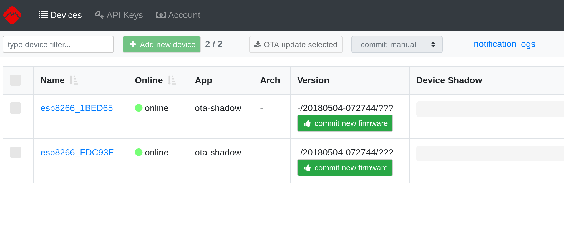Open device esp8266_1BED65 details
Screen dimensions: 564x237
point(77,108)
